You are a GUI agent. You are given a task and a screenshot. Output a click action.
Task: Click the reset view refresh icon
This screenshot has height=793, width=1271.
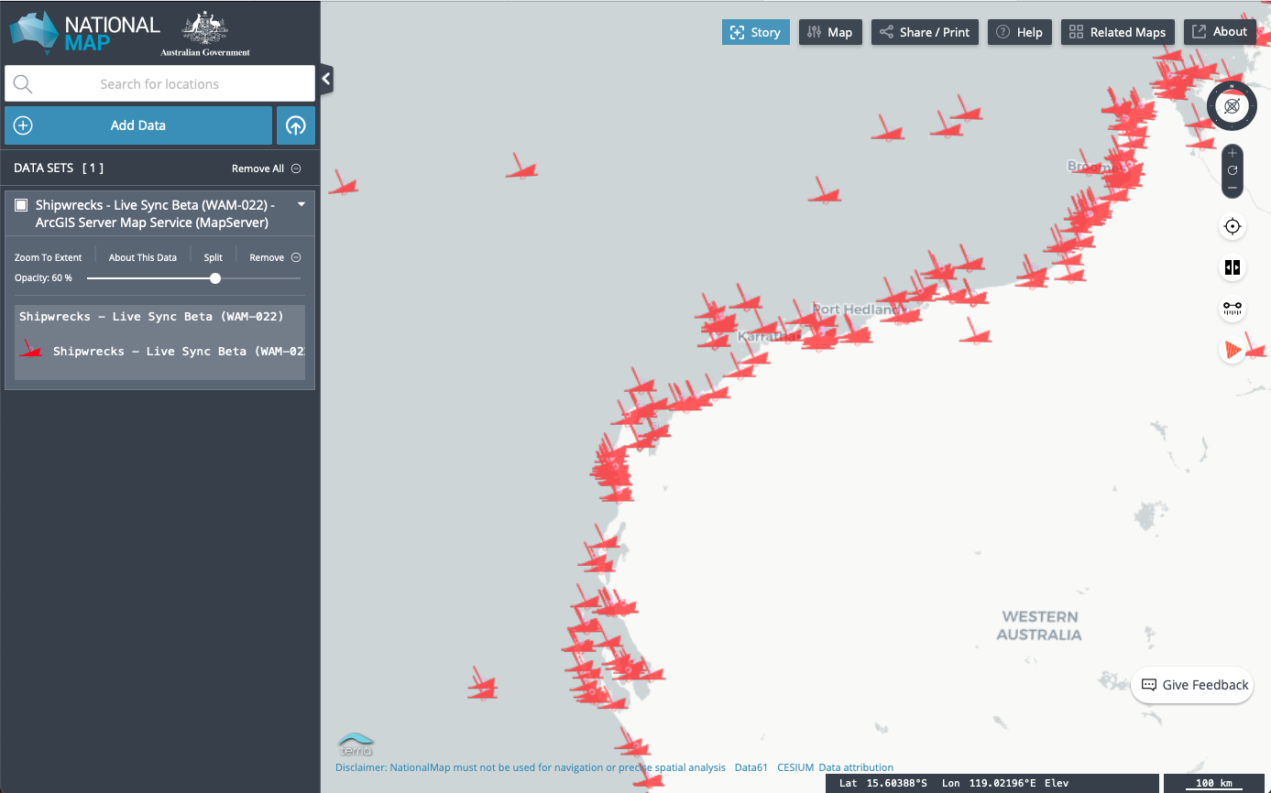[1232, 170]
